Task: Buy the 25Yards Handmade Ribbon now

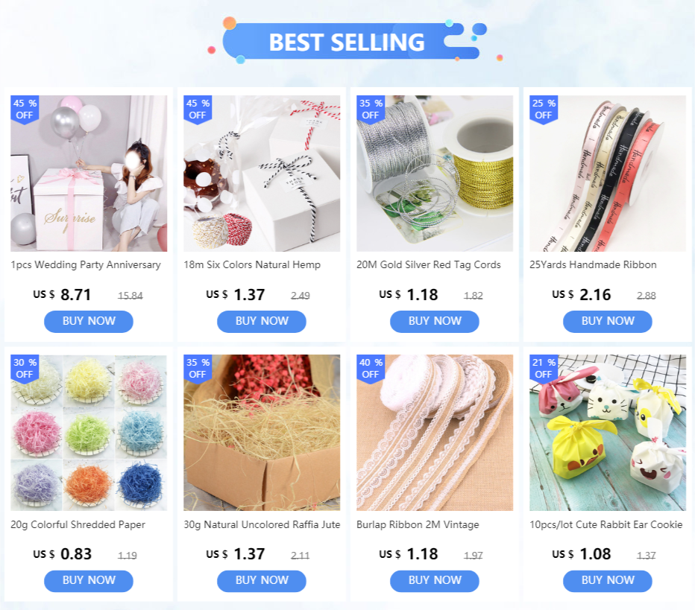Action: pos(608,321)
